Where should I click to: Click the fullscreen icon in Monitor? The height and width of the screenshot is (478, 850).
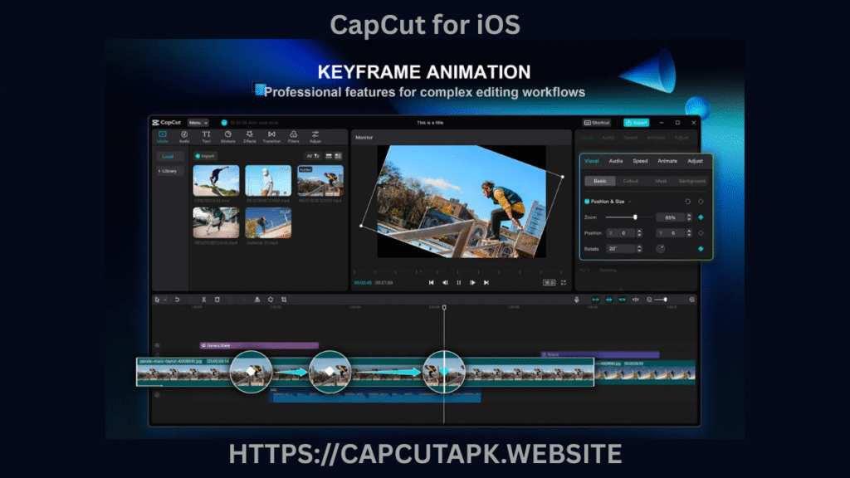point(564,282)
